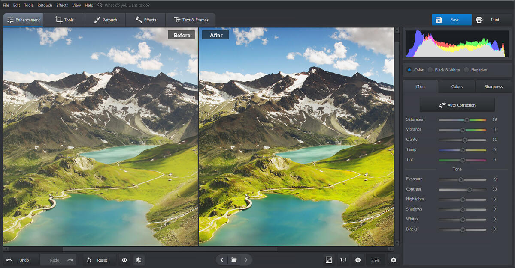515x268 pixels.
Task: Switch to the Sharpness tab
Action: (493, 86)
